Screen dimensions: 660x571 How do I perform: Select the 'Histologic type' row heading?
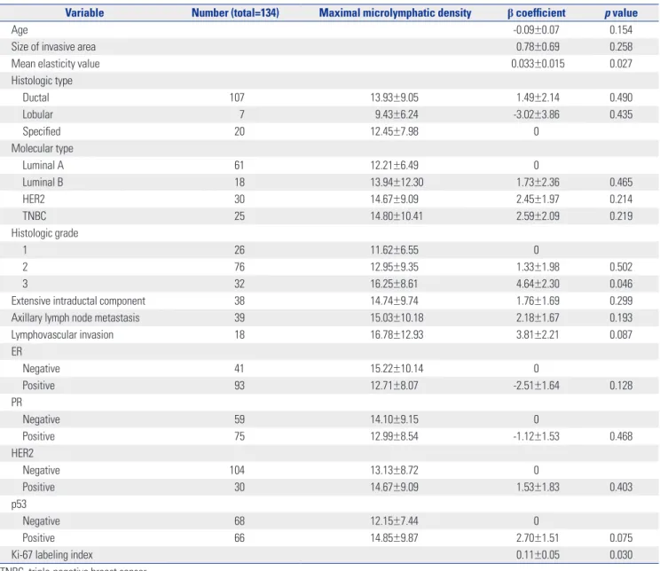(42, 81)
